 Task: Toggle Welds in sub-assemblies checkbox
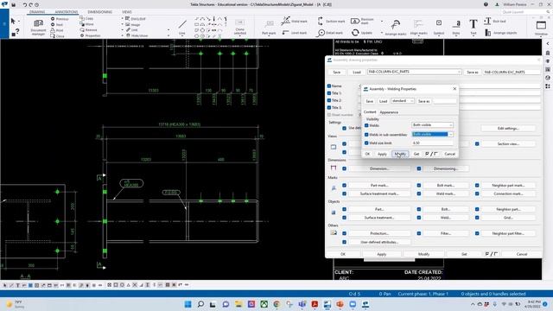coord(366,135)
